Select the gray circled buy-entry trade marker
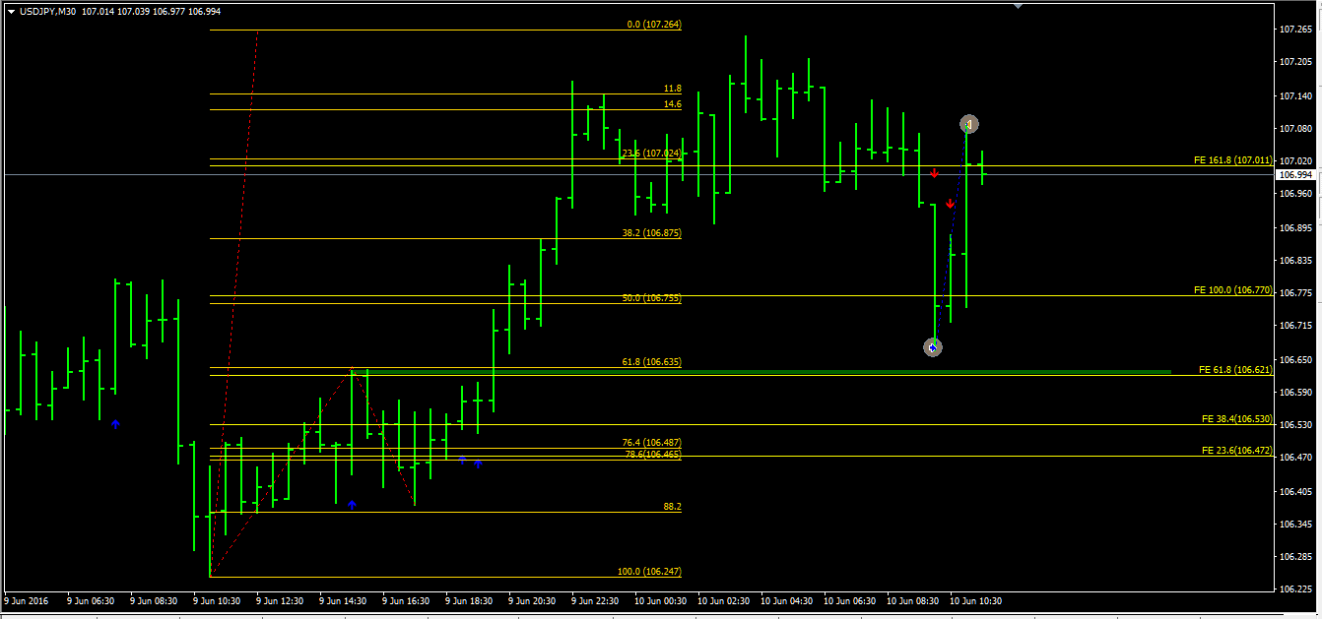 pos(933,347)
